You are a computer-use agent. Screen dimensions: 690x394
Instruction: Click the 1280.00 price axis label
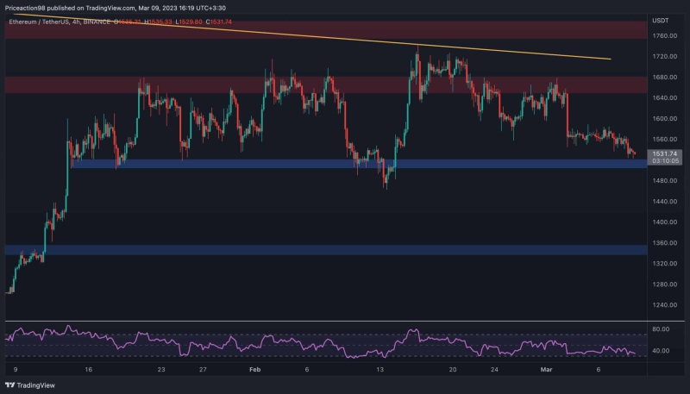tap(664, 284)
